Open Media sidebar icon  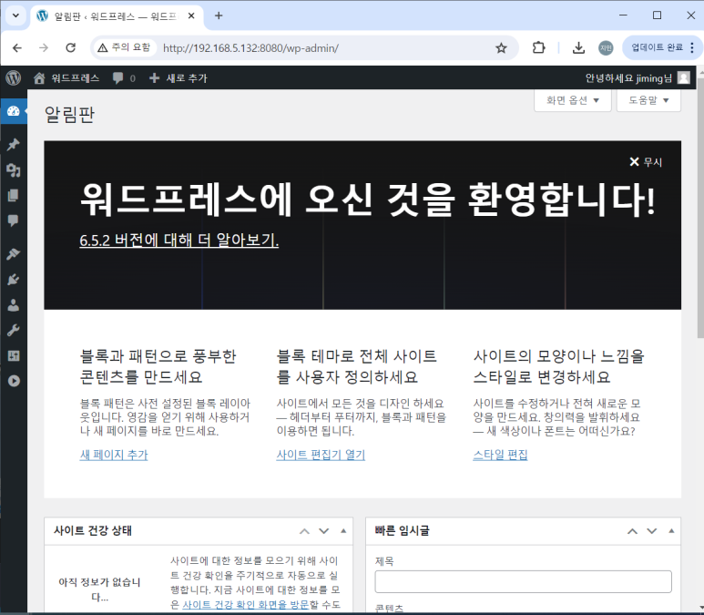(x=14, y=170)
